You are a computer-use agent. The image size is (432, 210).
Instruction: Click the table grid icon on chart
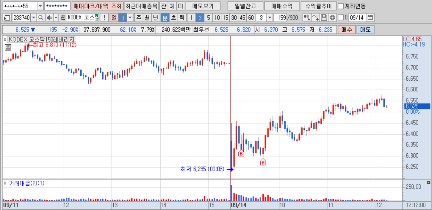coord(8,47)
